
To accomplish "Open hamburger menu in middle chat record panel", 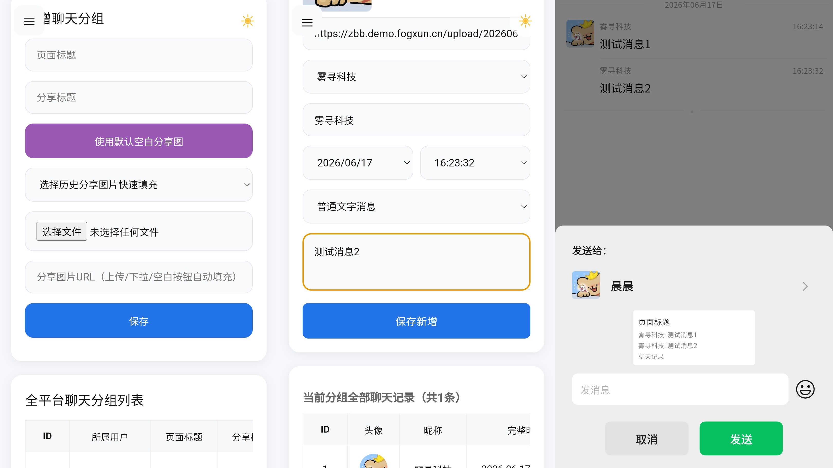I will (x=307, y=23).
